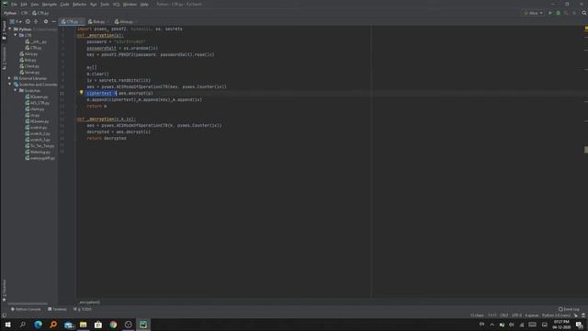Open the Tools menu

point(105,4)
